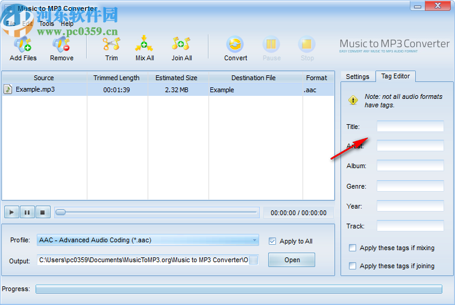The image size is (455, 305).
Task: Sort by the Source column header
Action: (x=44, y=78)
